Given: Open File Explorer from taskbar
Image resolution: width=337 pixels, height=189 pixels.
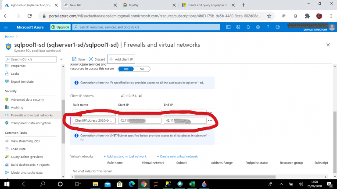Looking at the screenshot, I should (x=95, y=184).
